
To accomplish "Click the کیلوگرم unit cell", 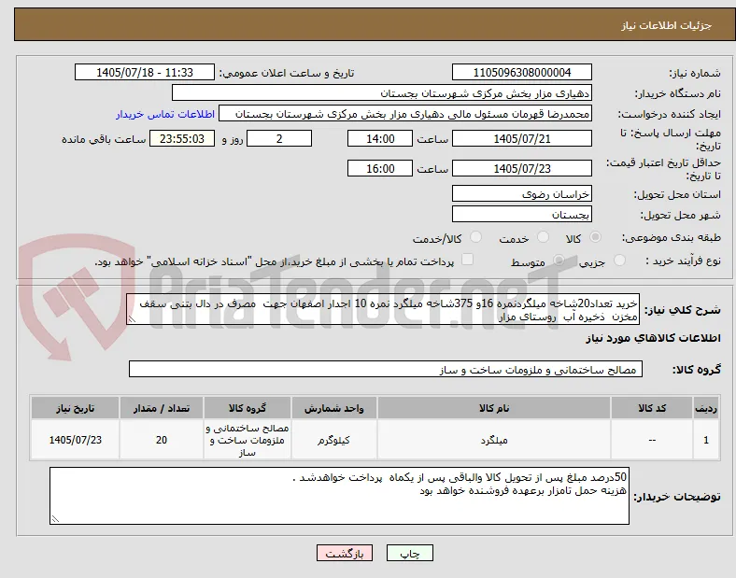I will [333, 440].
